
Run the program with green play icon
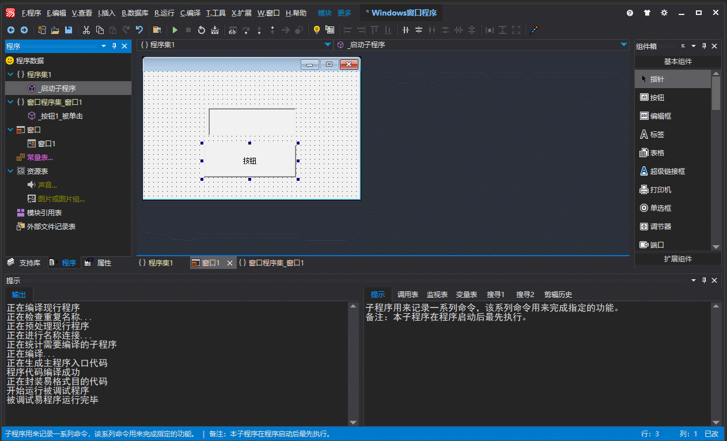click(x=175, y=30)
